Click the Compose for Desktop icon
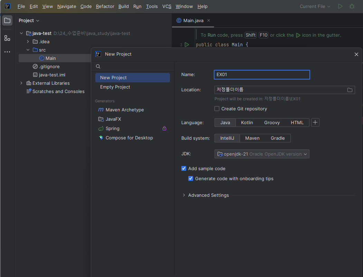Screen dimensions: 363x277 101,138
